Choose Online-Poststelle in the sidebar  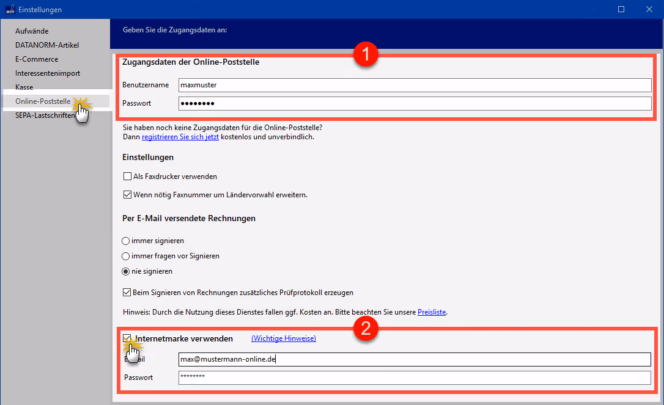43,101
